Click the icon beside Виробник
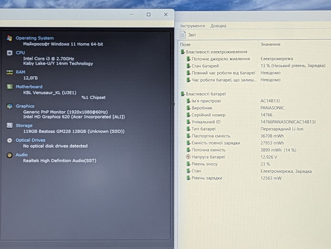 click(x=189, y=108)
